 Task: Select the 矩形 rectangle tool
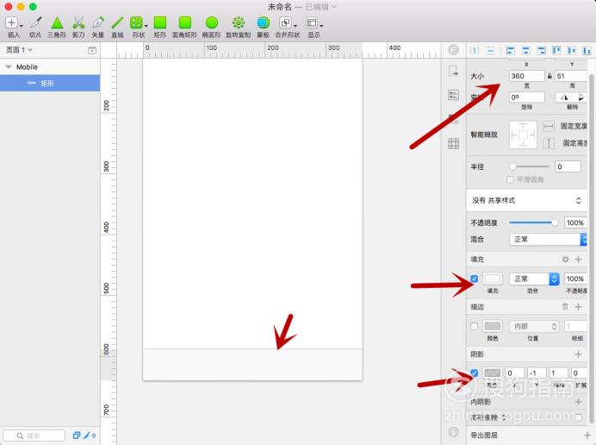pos(160,27)
